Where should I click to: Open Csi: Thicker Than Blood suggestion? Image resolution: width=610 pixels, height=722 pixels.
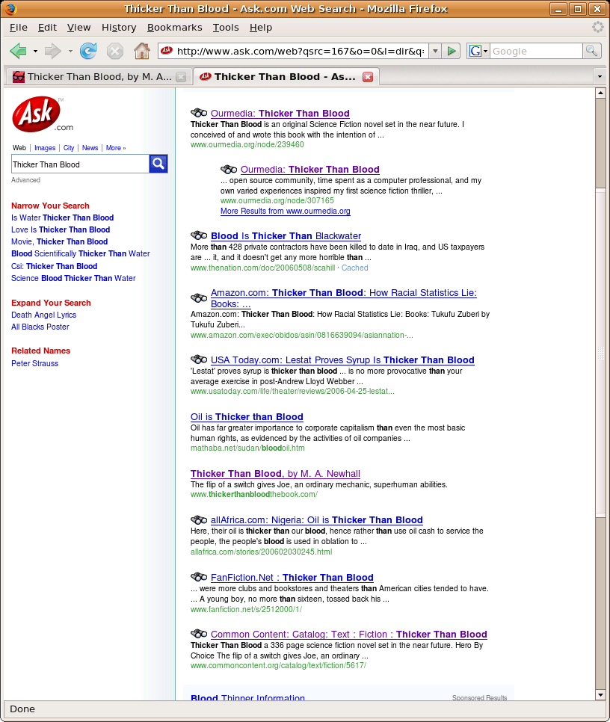pos(55,266)
